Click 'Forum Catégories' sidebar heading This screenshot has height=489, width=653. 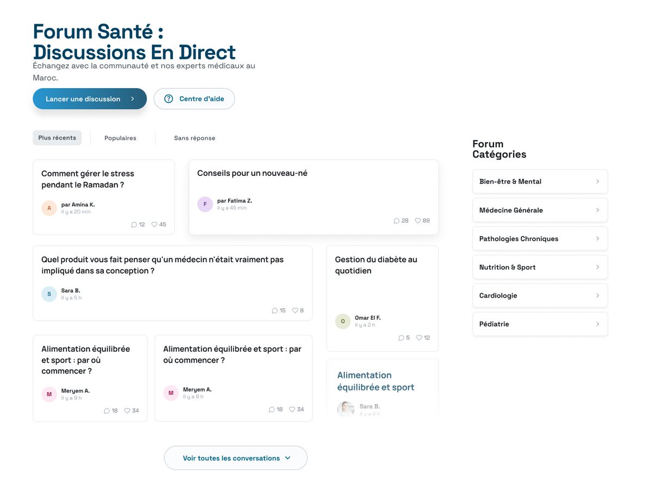click(x=499, y=149)
